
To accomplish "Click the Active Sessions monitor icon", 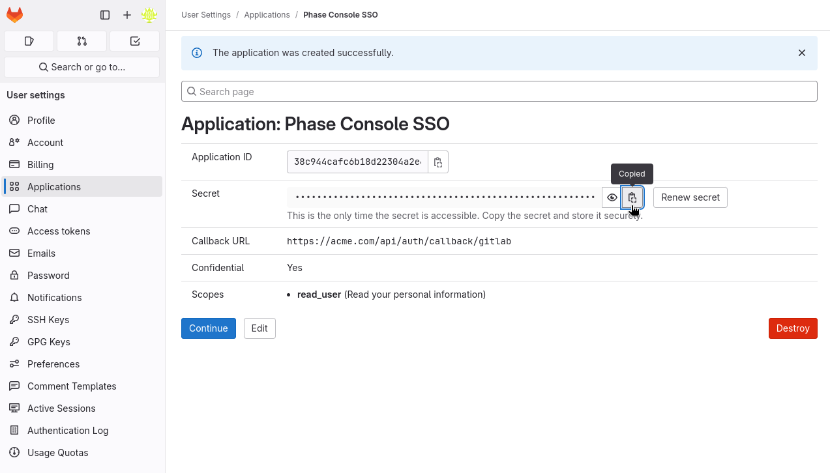I will 14,408.
